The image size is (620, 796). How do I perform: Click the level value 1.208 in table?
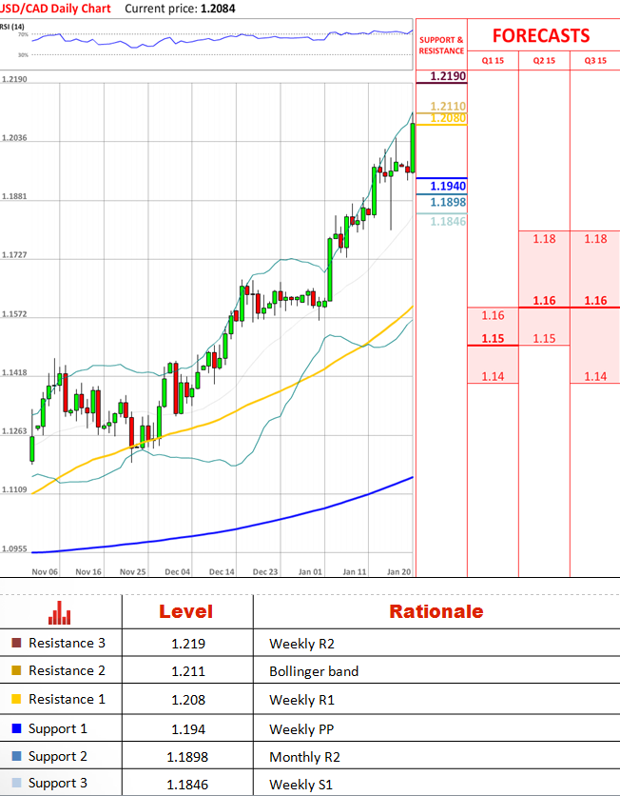[x=188, y=700]
